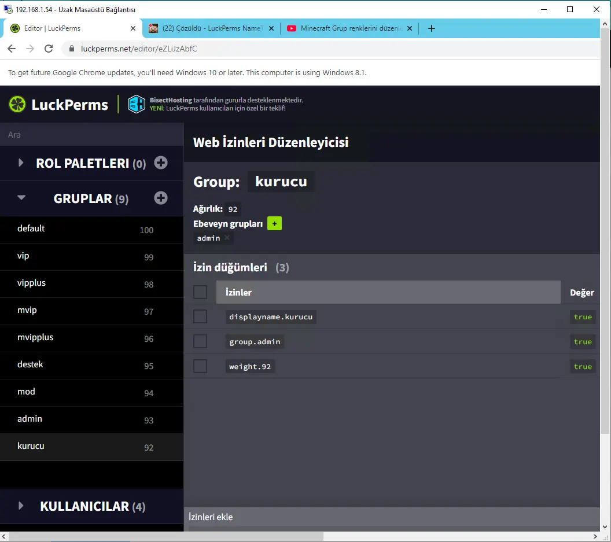
Task: Edit the kurucu group display name
Action: [x=281, y=182]
